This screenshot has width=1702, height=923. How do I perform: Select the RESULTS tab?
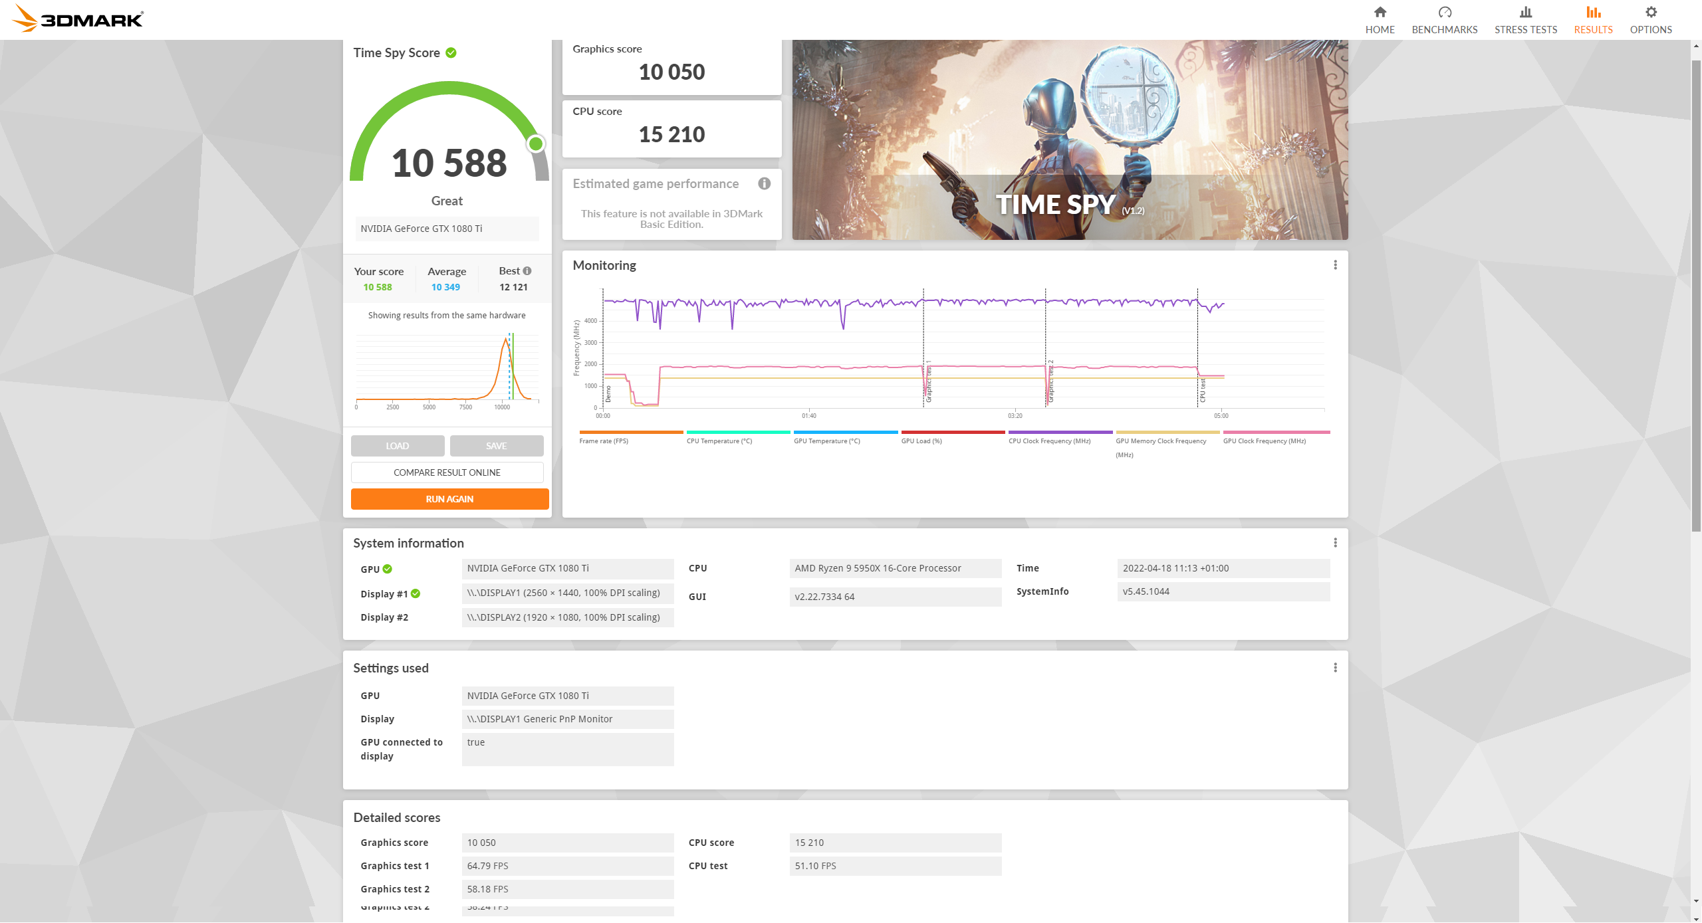click(x=1593, y=20)
